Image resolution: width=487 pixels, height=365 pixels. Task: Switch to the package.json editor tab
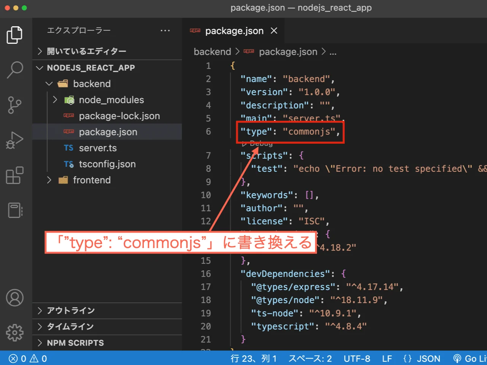click(x=234, y=31)
